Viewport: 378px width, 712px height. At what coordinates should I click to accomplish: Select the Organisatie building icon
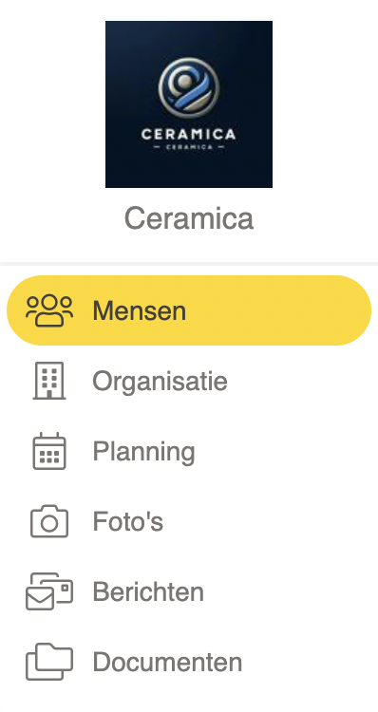tap(49, 381)
